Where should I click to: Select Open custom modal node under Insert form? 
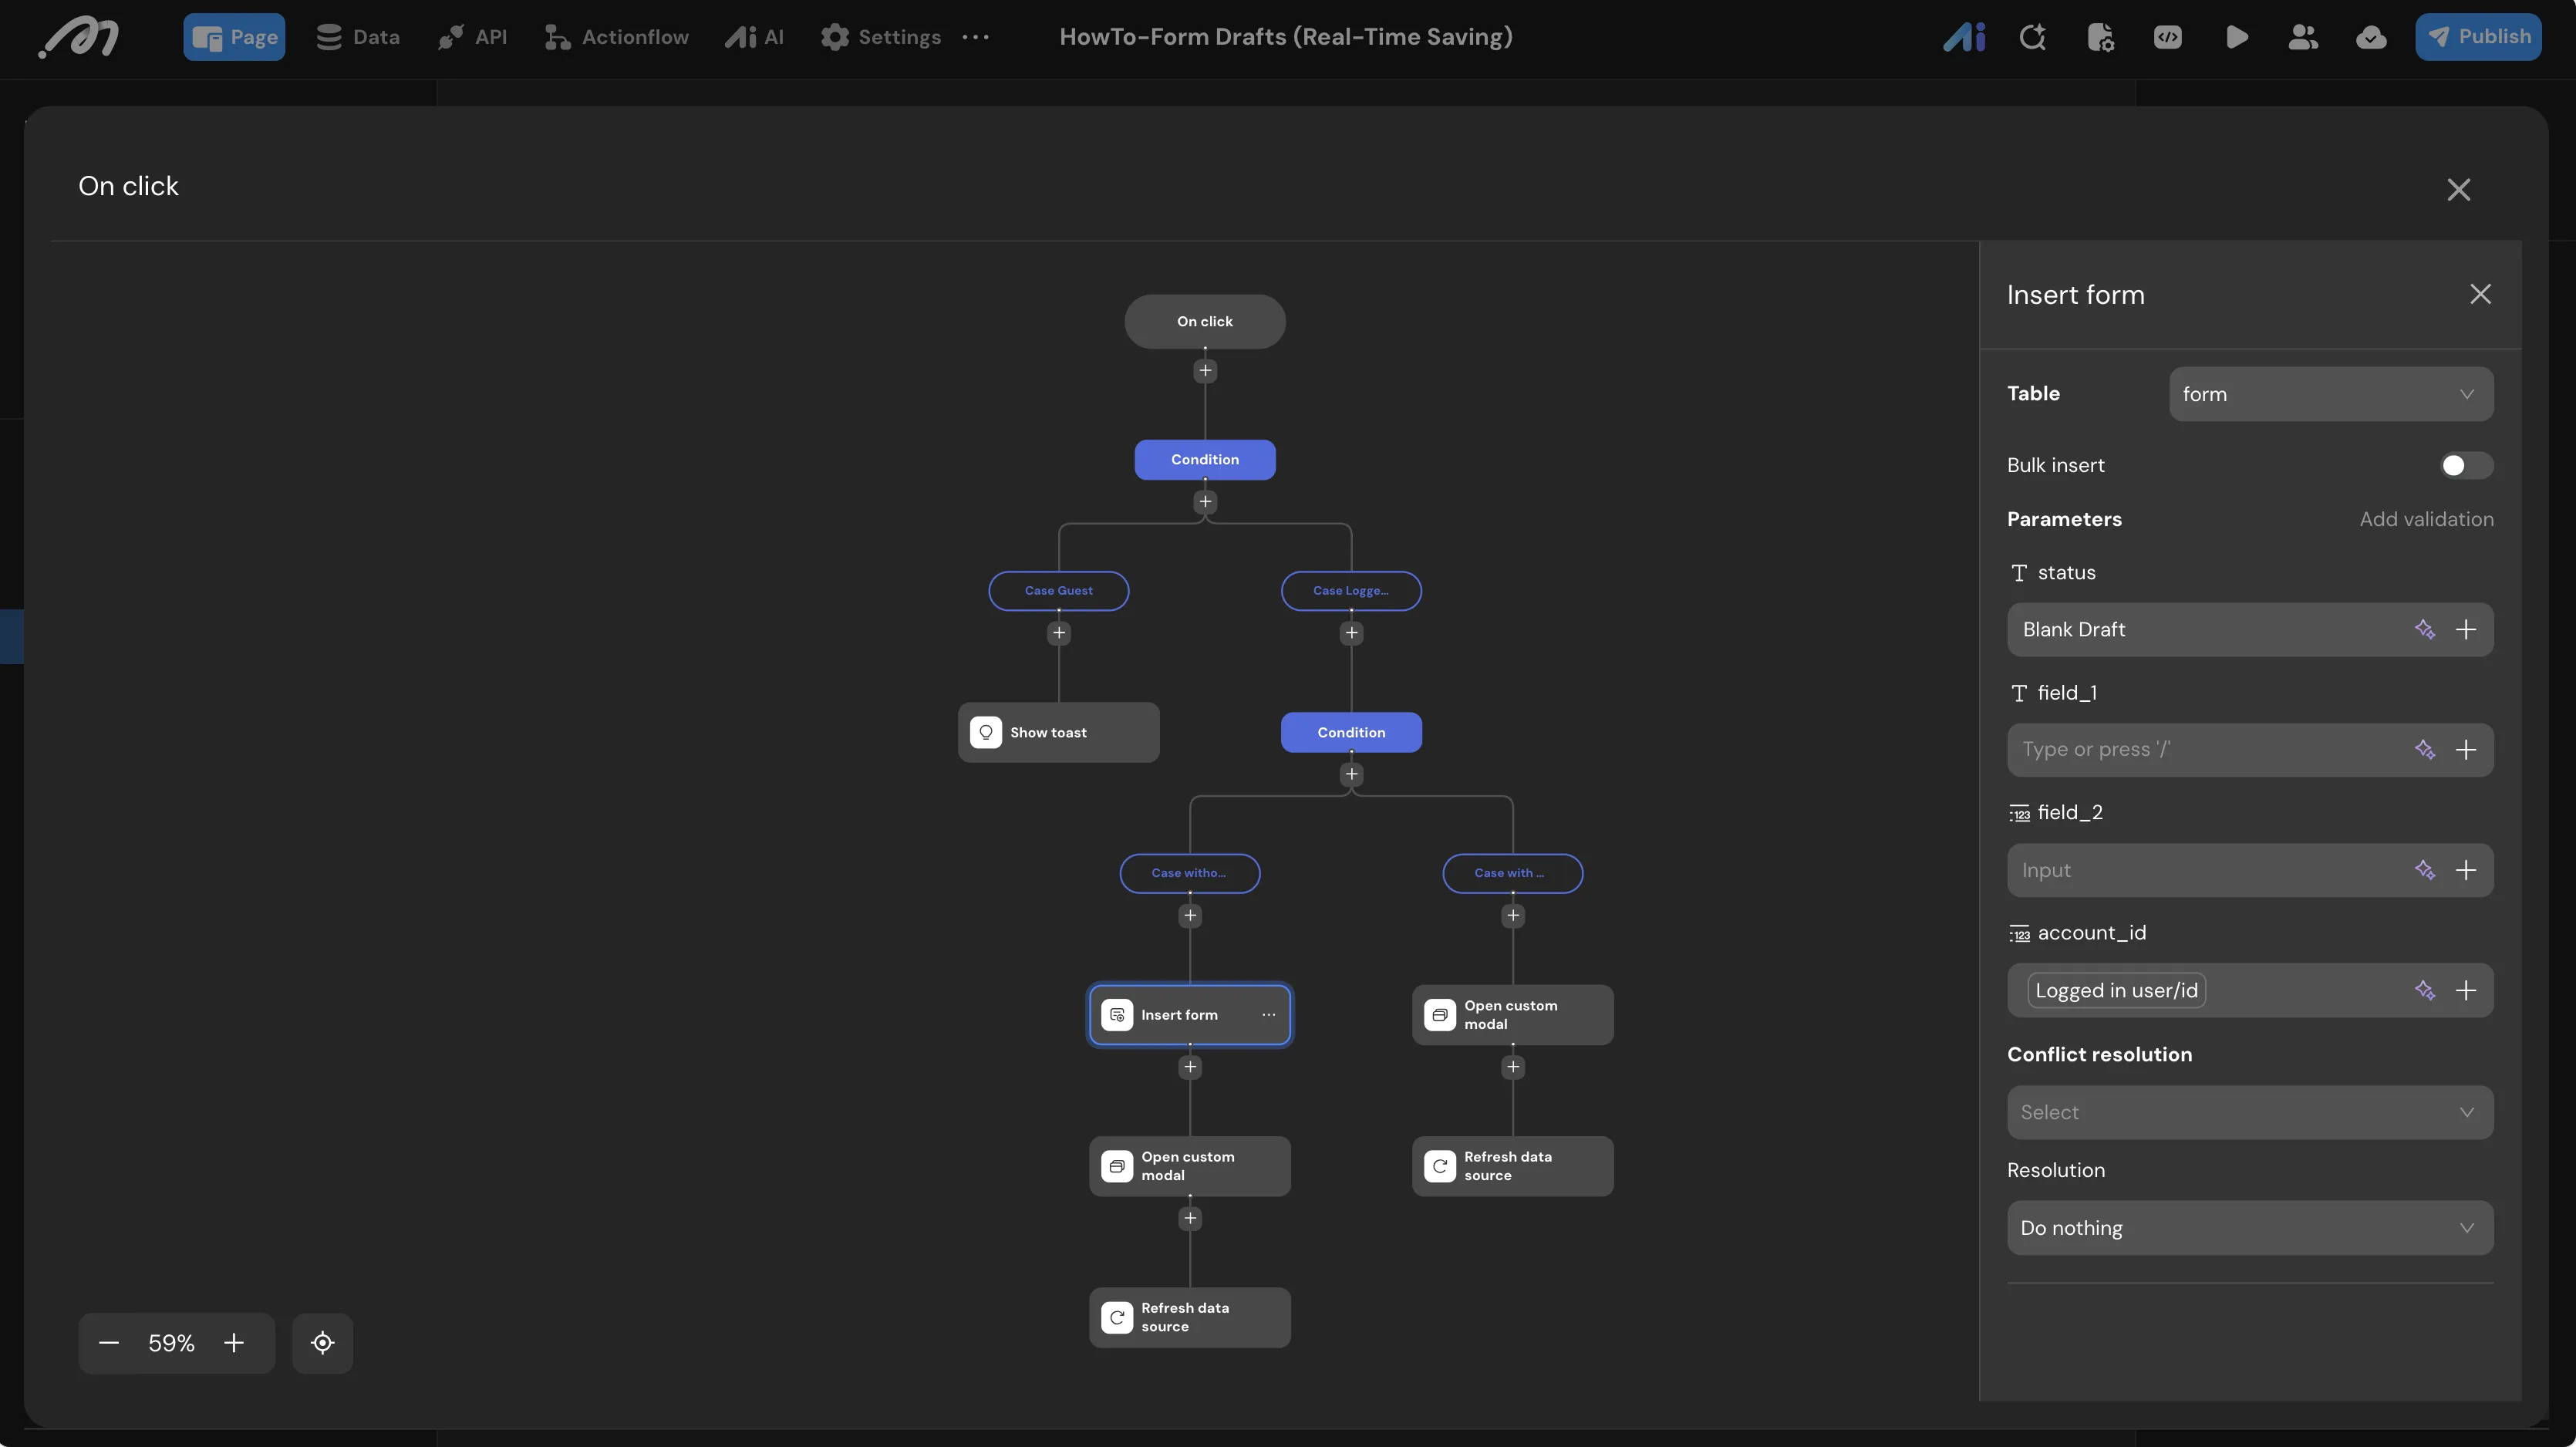1190,1166
